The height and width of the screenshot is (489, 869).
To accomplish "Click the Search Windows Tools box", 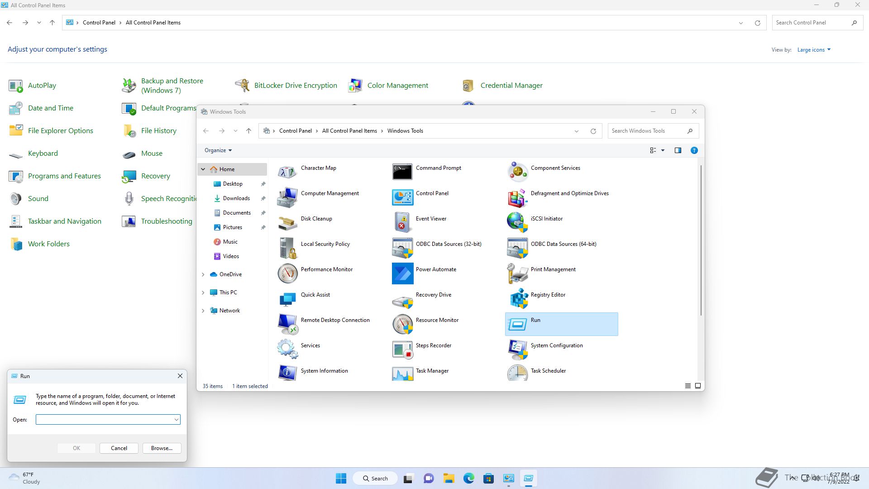I will click(x=653, y=131).
